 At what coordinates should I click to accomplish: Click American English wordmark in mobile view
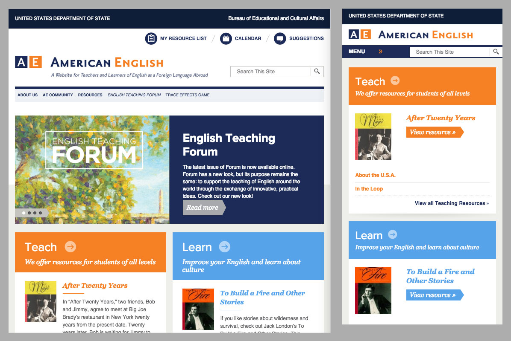click(426, 35)
